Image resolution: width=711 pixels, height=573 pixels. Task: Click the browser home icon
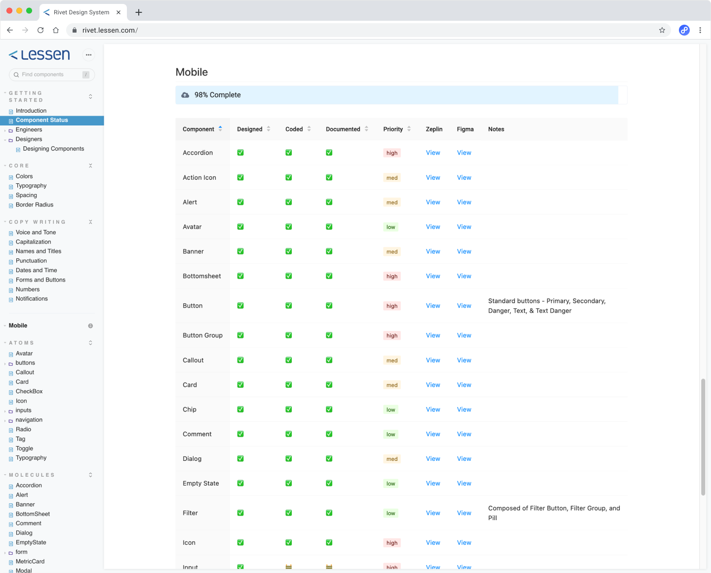pos(56,30)
